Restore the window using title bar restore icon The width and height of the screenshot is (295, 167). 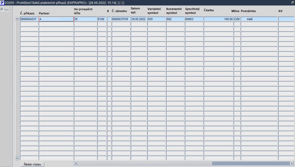(293, 3)
